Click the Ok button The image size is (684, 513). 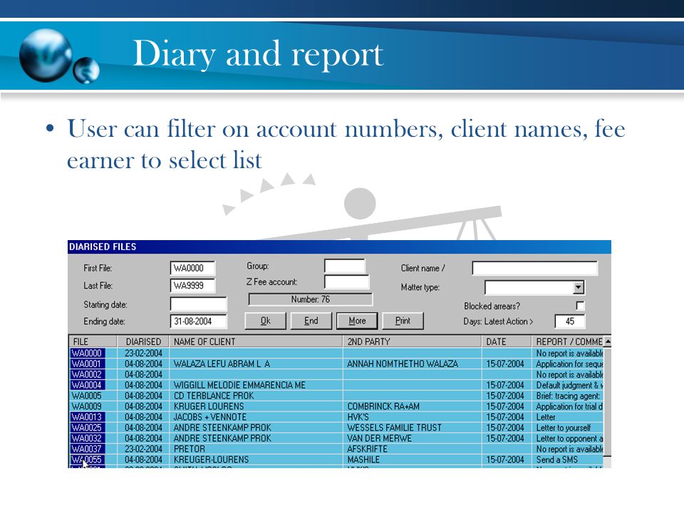click(x=265, y=321)
